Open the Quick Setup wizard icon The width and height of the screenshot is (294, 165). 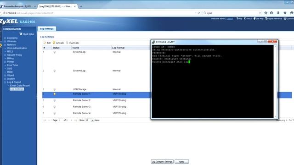pos(21,34)
